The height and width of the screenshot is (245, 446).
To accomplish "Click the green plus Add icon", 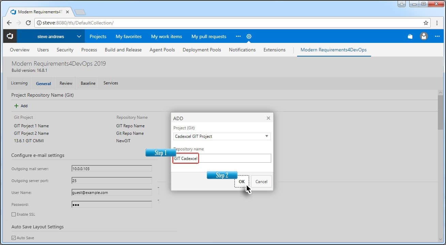I will pos(16,106).
